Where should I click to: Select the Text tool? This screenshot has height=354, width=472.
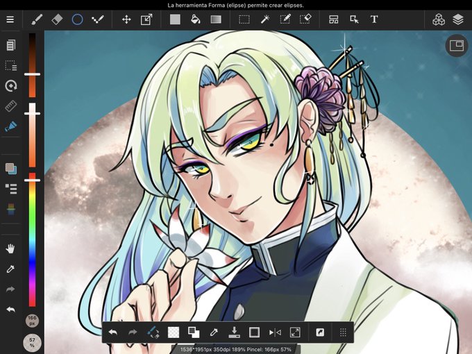[x=374, y=19]
